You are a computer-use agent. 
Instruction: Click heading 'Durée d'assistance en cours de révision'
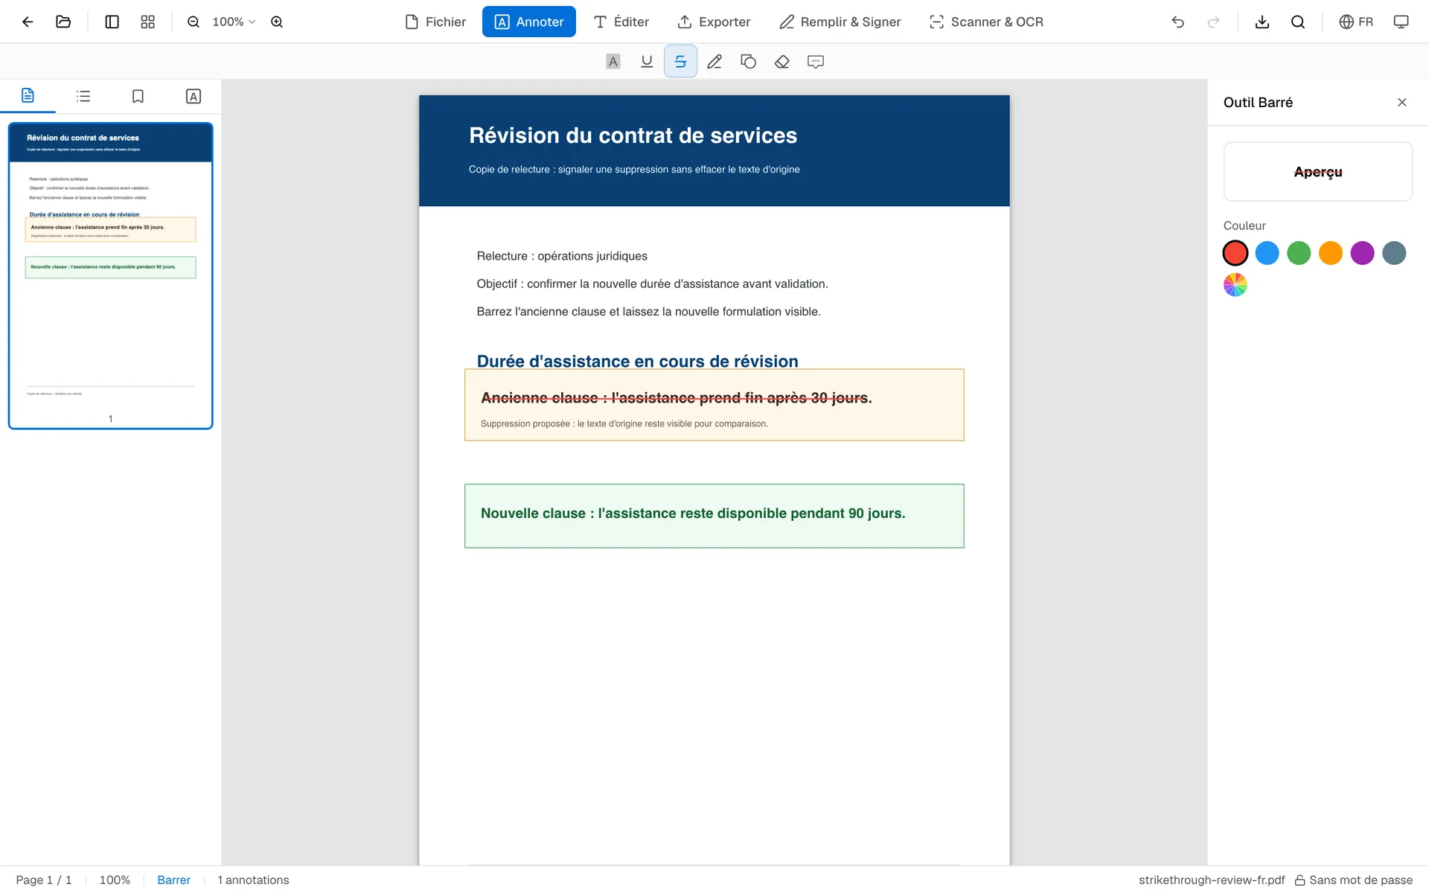click(637, 361)
